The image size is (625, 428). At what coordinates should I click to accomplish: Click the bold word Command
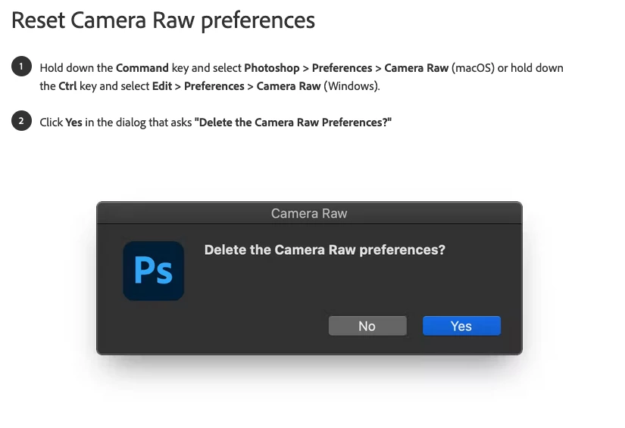[142, 68]
